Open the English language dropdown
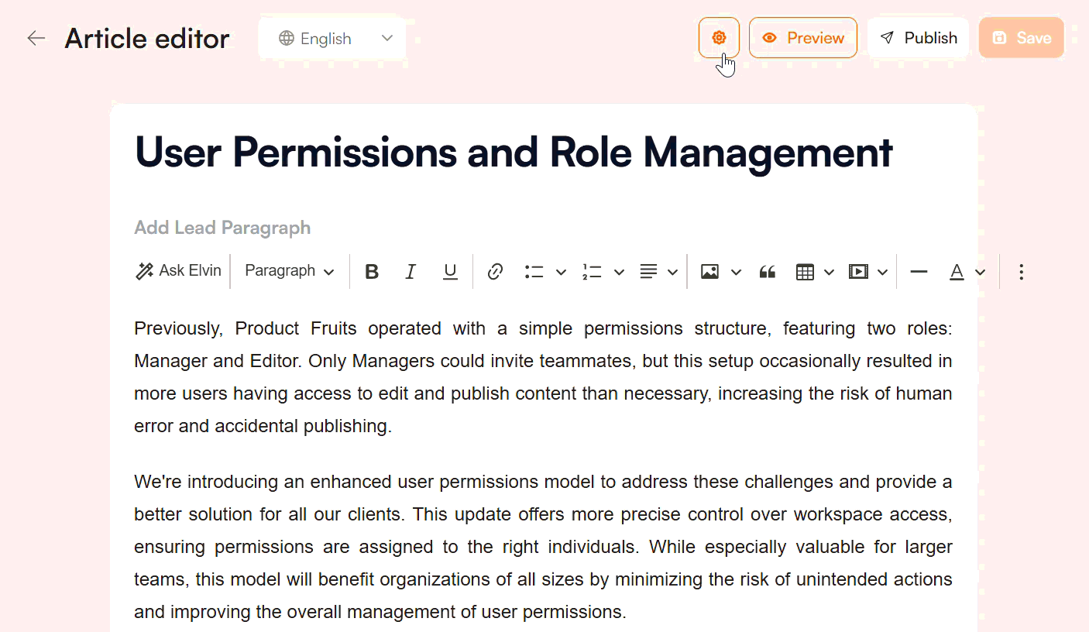This screenshot has height=632, width=1089. (x=332, y=38)
